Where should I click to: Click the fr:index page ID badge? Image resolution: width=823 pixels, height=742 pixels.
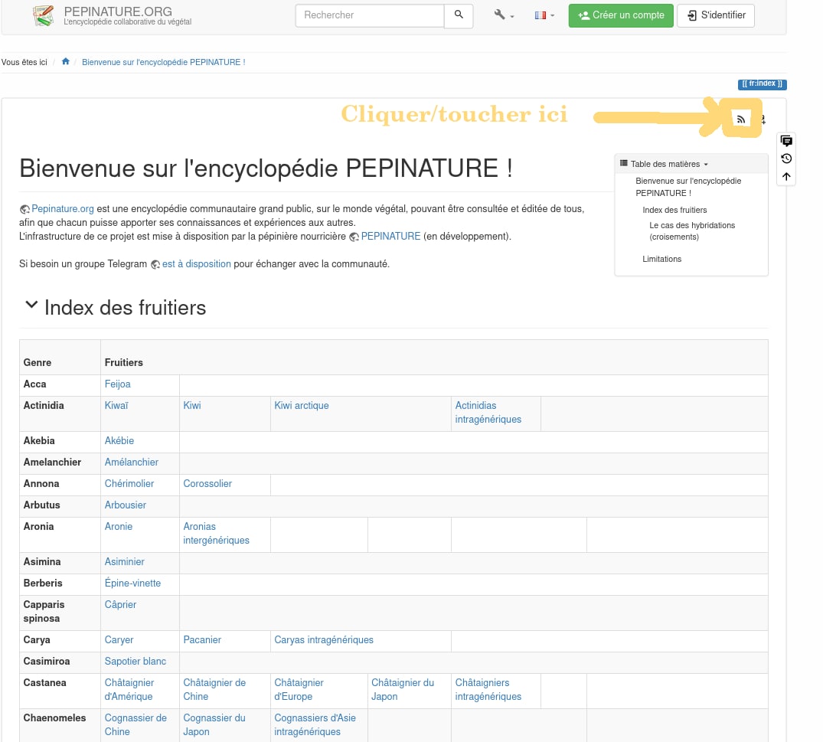coord(762,84)
